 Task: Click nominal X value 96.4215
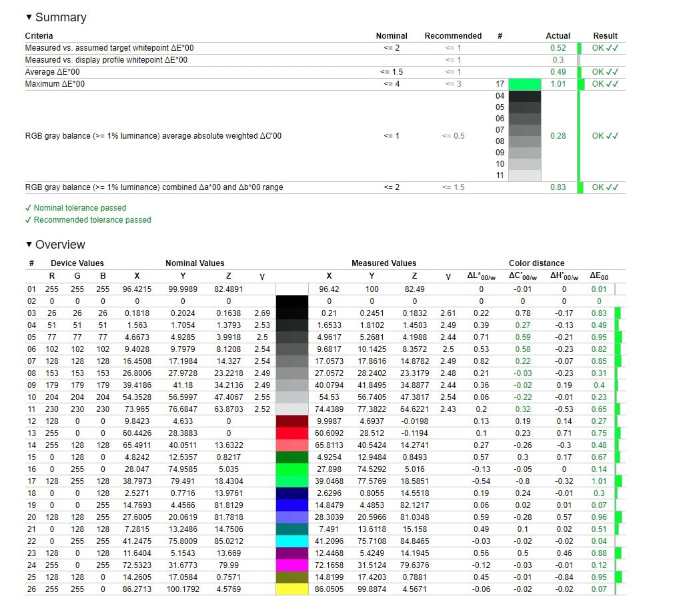(137, 289)
